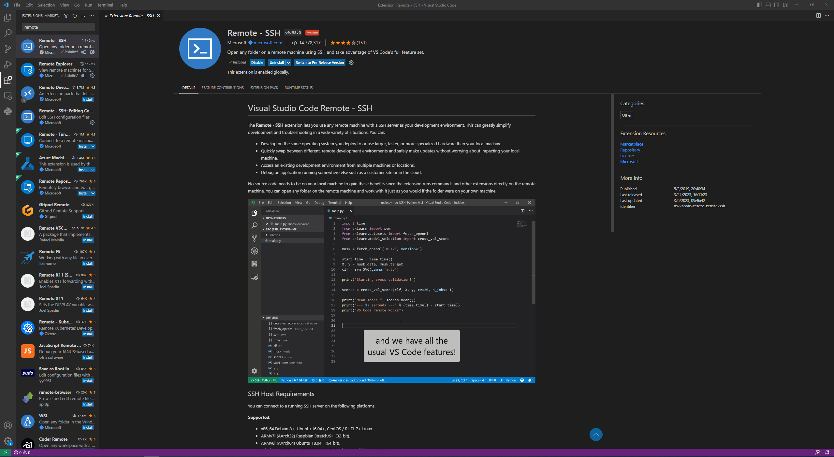Open manage gear next to Switch to Pre-Release
This screenshot has height=457, width=834.
click(351, 63)
